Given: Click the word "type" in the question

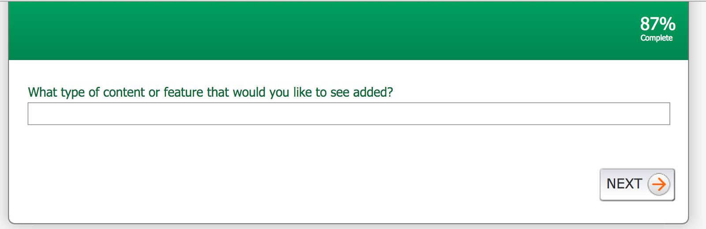Looking at the screenshot, I should pyautogui.click(x=73, y=93).
